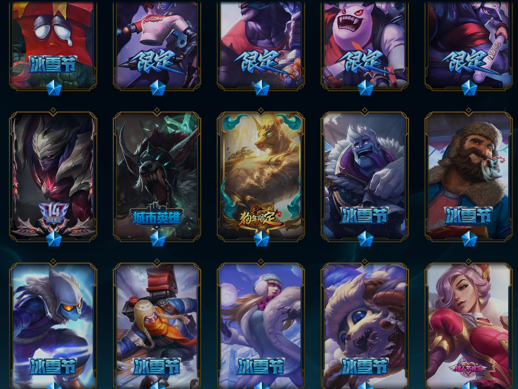518x389 pixels.
Task: Click the blue gem below the golden dog-year skin
Action: click(x=261, y=239)
